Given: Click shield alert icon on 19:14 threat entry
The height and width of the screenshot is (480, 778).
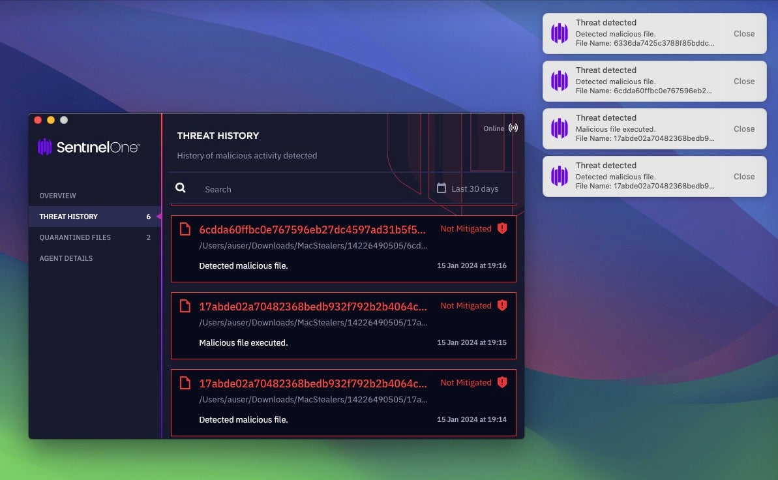Looking at the screenshot, I should 502,382.
